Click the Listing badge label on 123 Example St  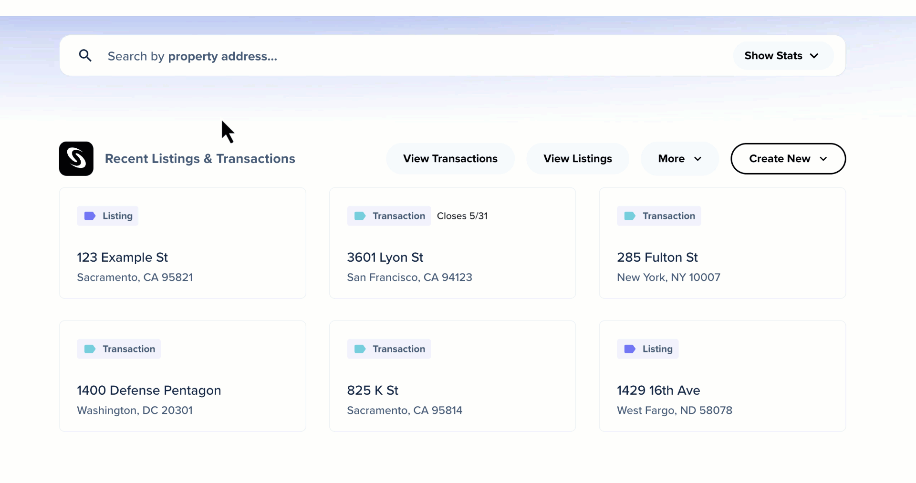(117, 216)
